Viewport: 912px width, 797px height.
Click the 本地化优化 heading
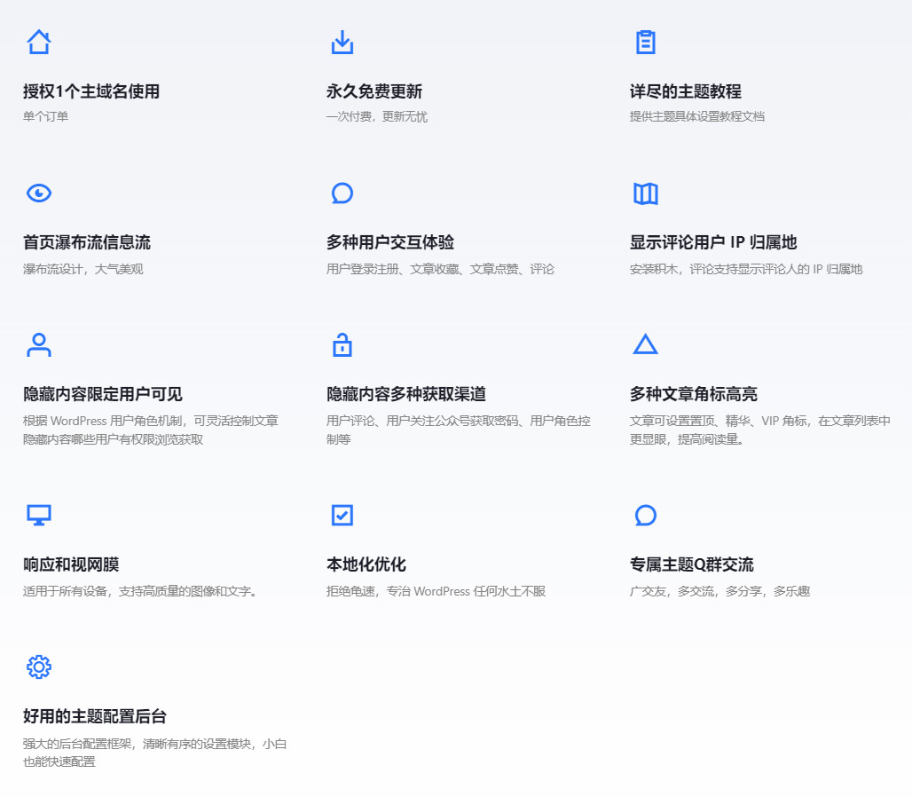(366, 565)
